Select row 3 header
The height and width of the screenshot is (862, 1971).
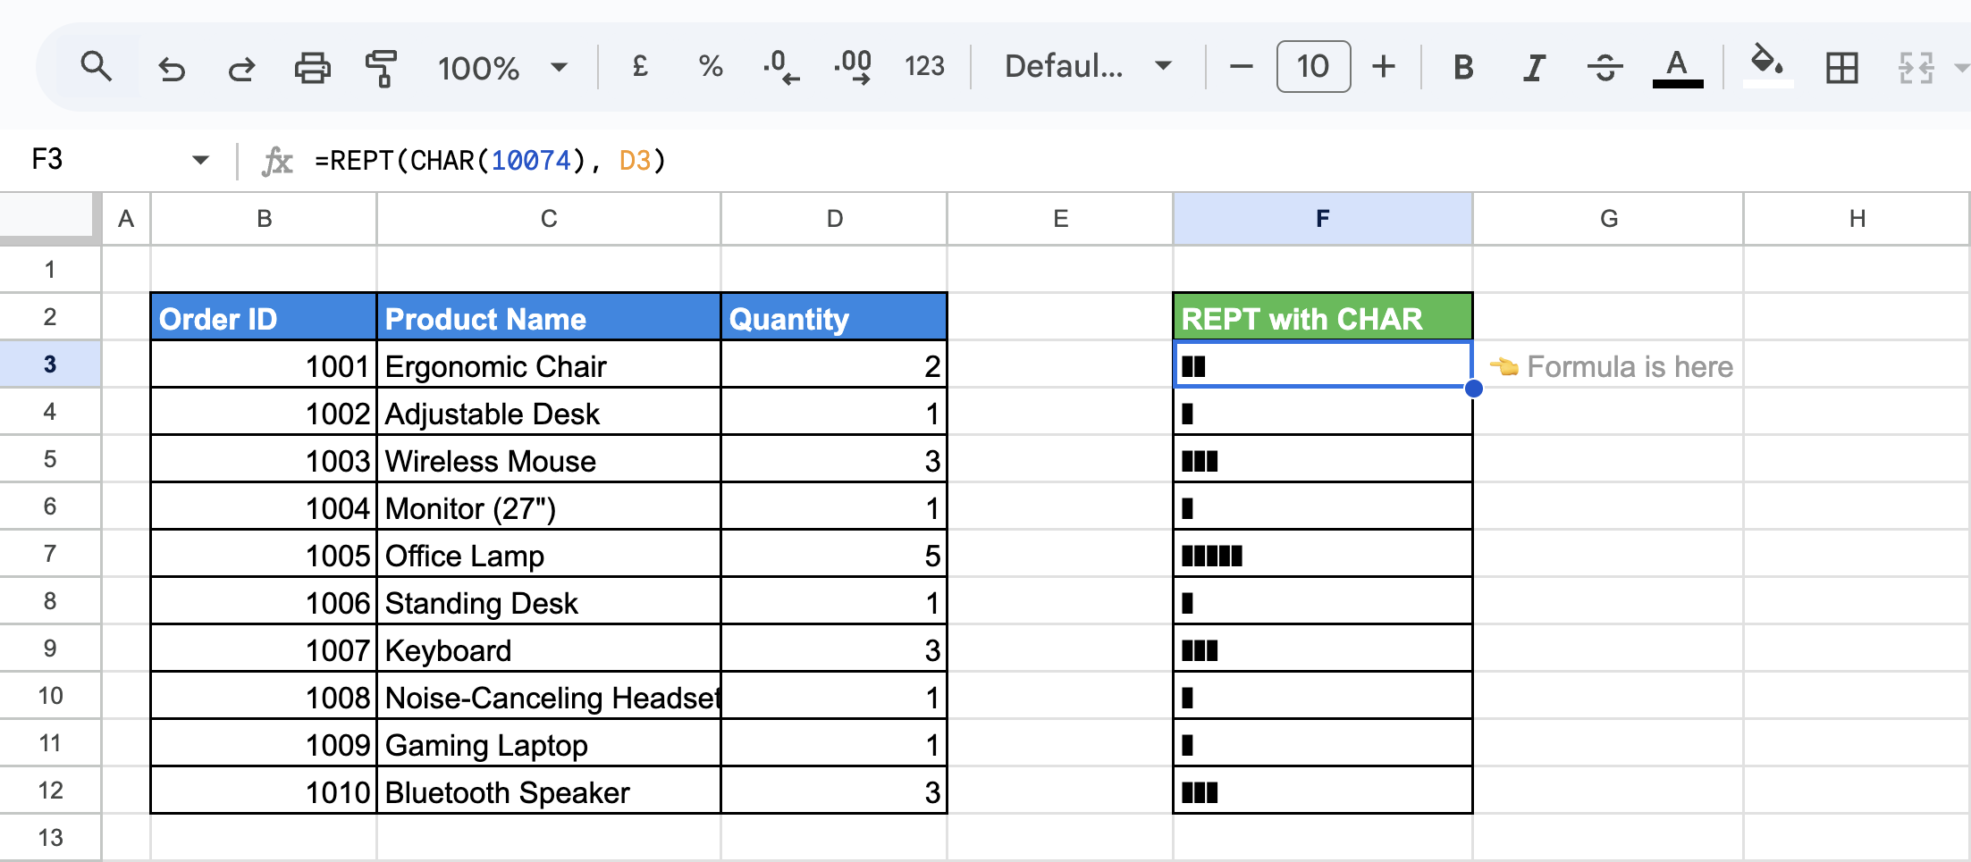pos(50,364)
